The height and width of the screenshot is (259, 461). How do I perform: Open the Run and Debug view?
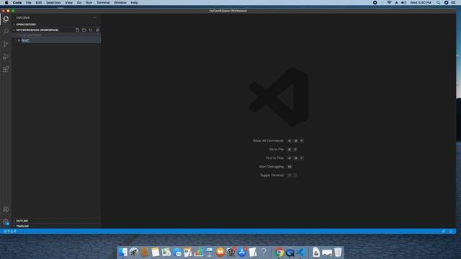(6, 56)
